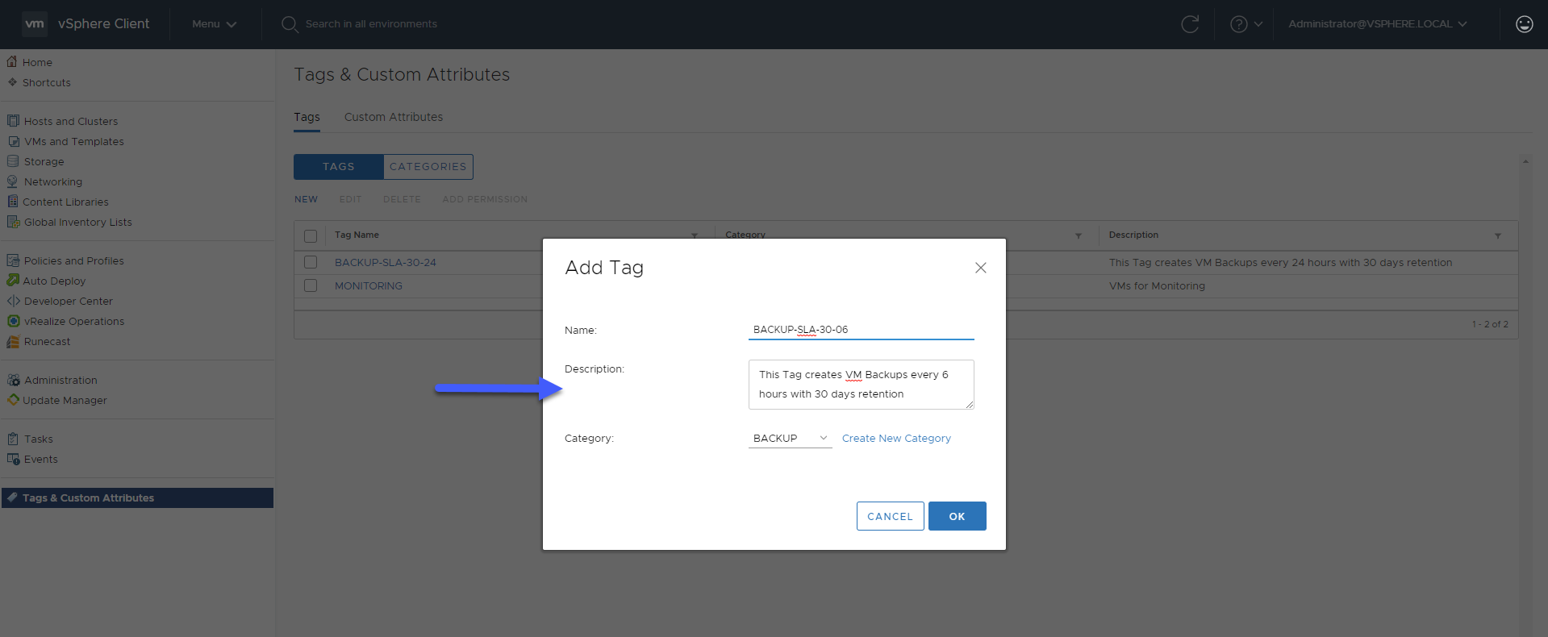
Task: Open the BACKUP-SLA-30-24 tag link
Action: click(386, 262)
